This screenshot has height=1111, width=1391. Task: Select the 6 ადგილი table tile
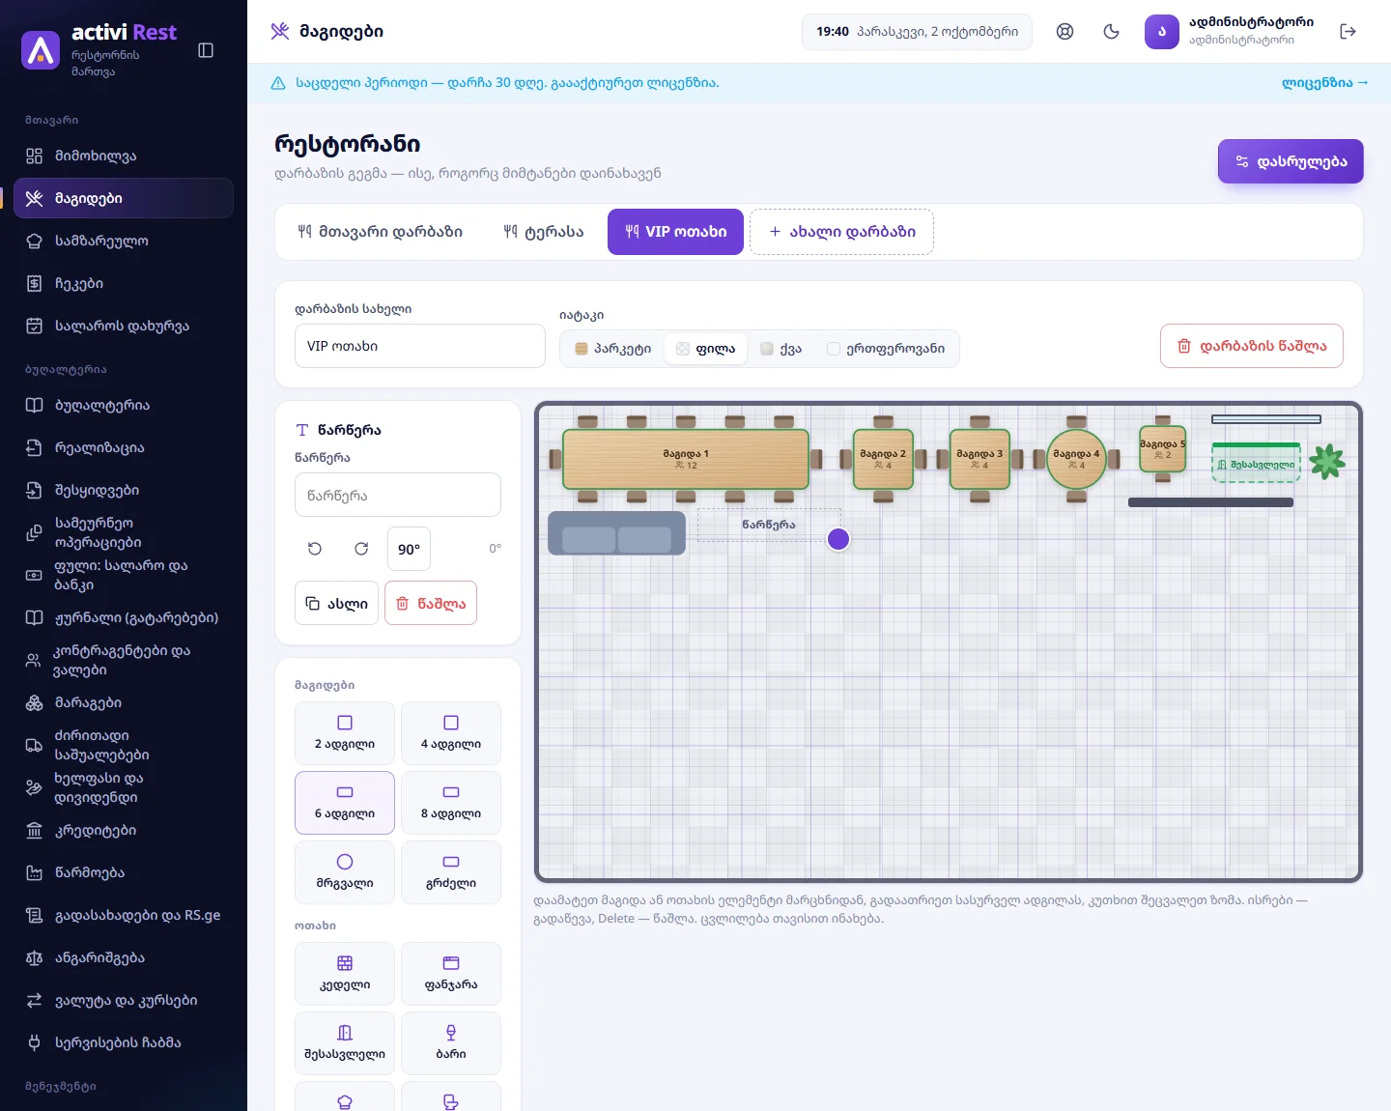pyautogui.click(x=345, y=803)
